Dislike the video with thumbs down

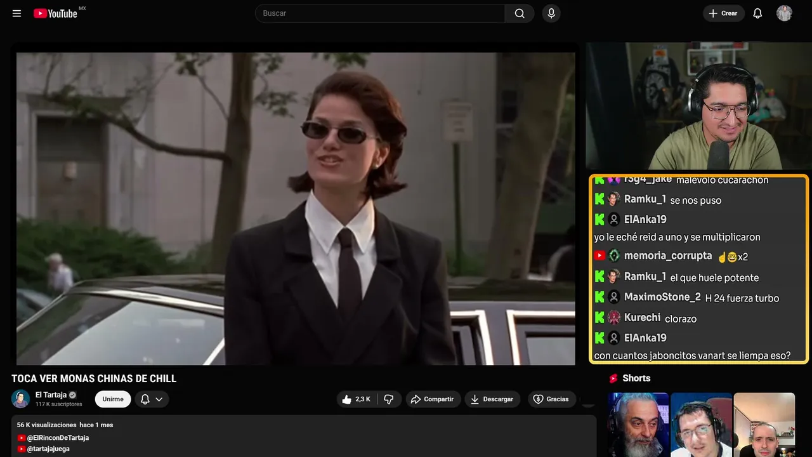(x=389, y=399)
